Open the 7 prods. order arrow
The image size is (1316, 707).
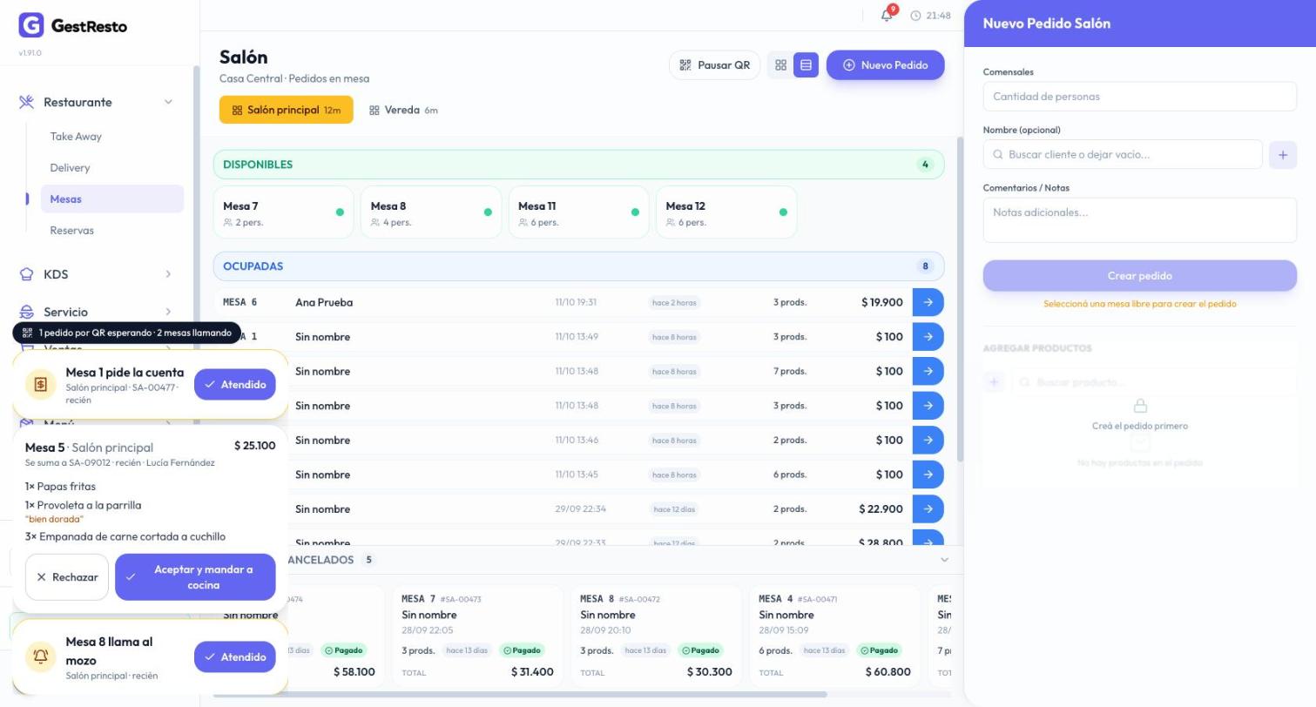pyautogui.click(x=928, y=371)
